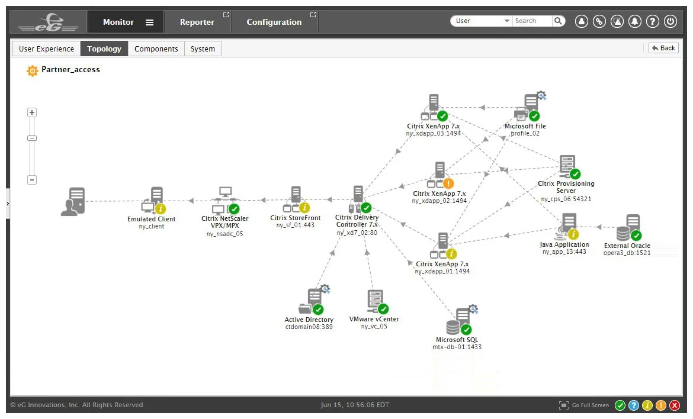Select the Citrix StoreFront node icon
The image size is (693, 419).
tap(296, 199)
